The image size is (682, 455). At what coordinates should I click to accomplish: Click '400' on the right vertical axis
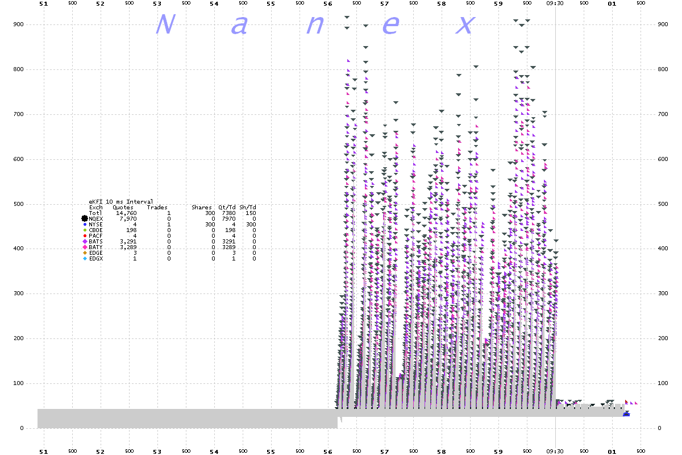point(662,249)
